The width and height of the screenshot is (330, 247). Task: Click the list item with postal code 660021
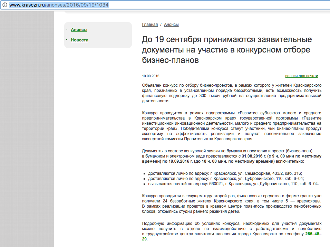coord(233,184)
